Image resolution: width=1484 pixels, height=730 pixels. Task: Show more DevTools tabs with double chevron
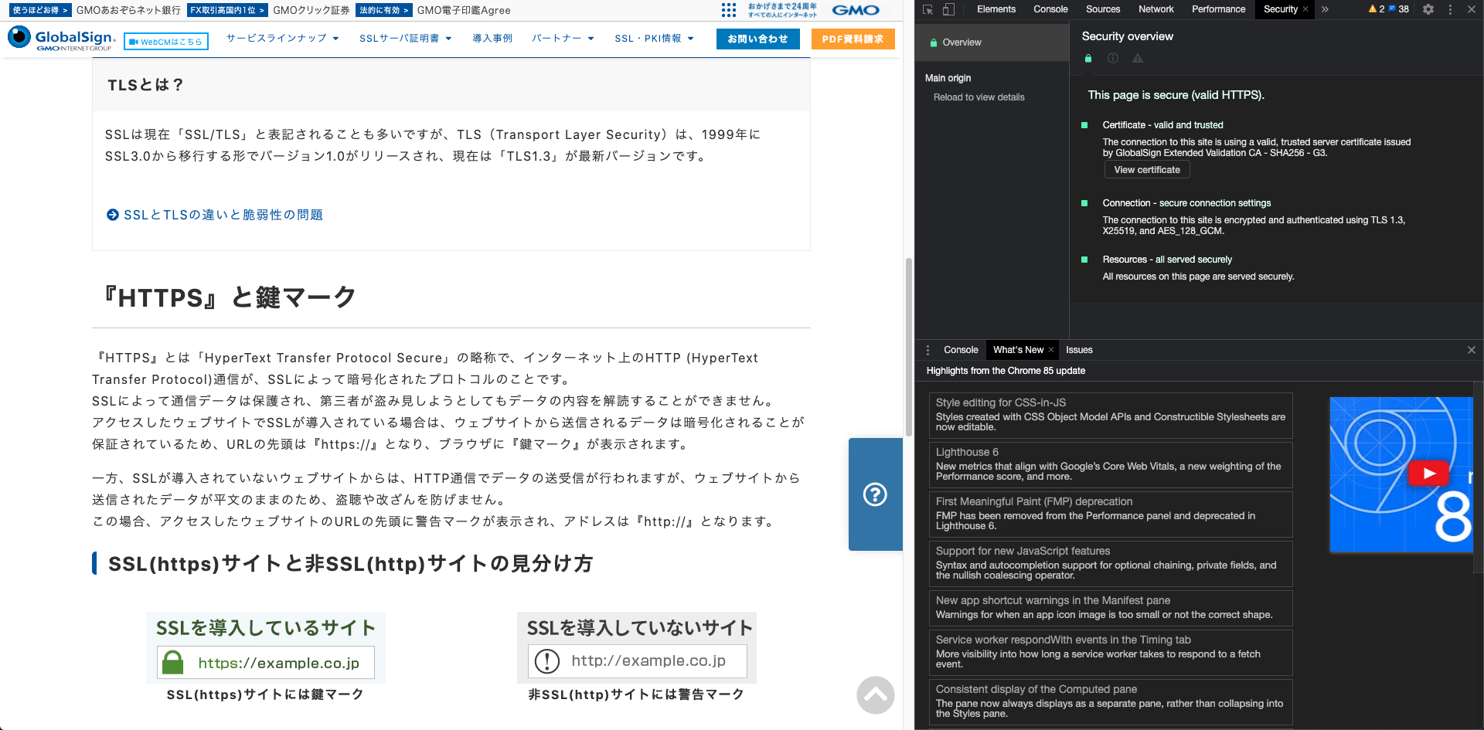[1325, 9]
